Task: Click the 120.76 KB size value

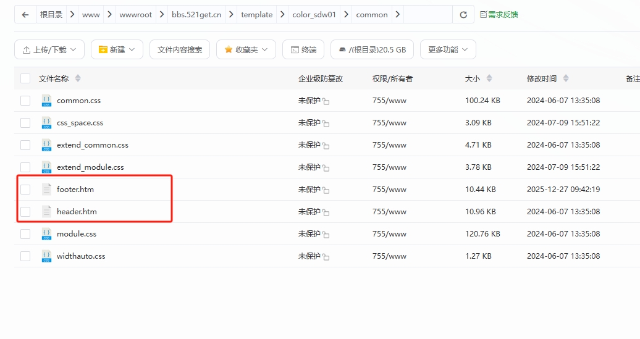Action: 482,234
